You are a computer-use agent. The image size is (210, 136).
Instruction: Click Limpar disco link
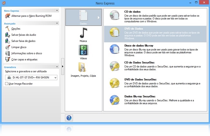pos(19,47)
